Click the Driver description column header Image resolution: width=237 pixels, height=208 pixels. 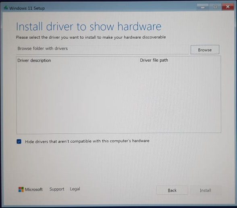click(x=34, y=60)
